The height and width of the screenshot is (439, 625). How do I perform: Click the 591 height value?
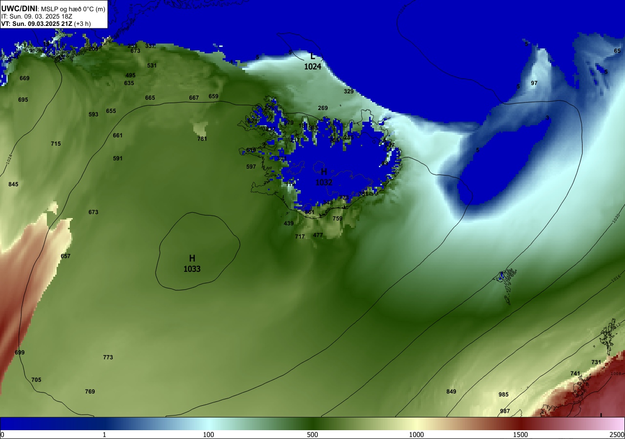tap(118, 158)
